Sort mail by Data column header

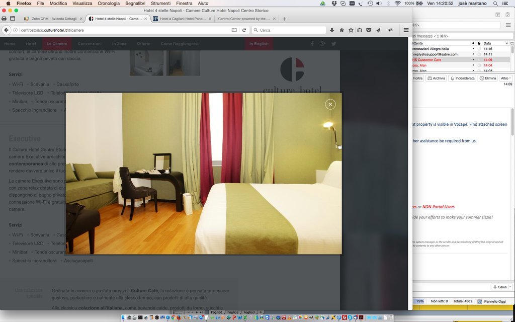[495, 43]
